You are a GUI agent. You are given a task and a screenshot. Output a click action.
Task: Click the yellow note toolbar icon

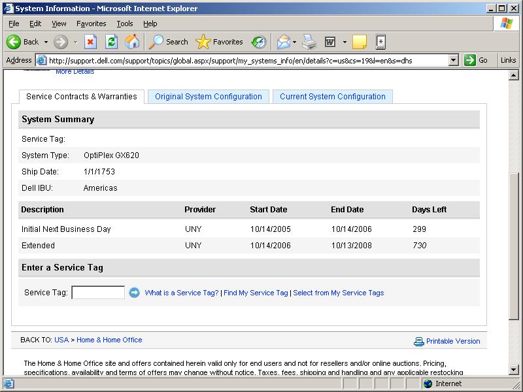click(x=360, y=42)
